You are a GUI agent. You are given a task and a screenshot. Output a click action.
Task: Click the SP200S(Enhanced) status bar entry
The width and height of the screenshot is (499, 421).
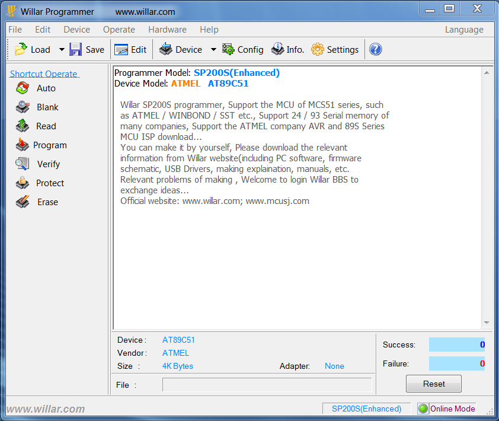click(x=366, y=409)
